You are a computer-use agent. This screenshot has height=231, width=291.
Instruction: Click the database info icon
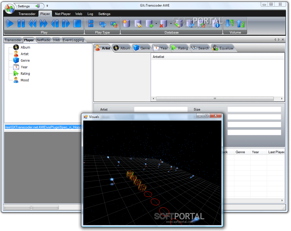[x=216, y=24]
